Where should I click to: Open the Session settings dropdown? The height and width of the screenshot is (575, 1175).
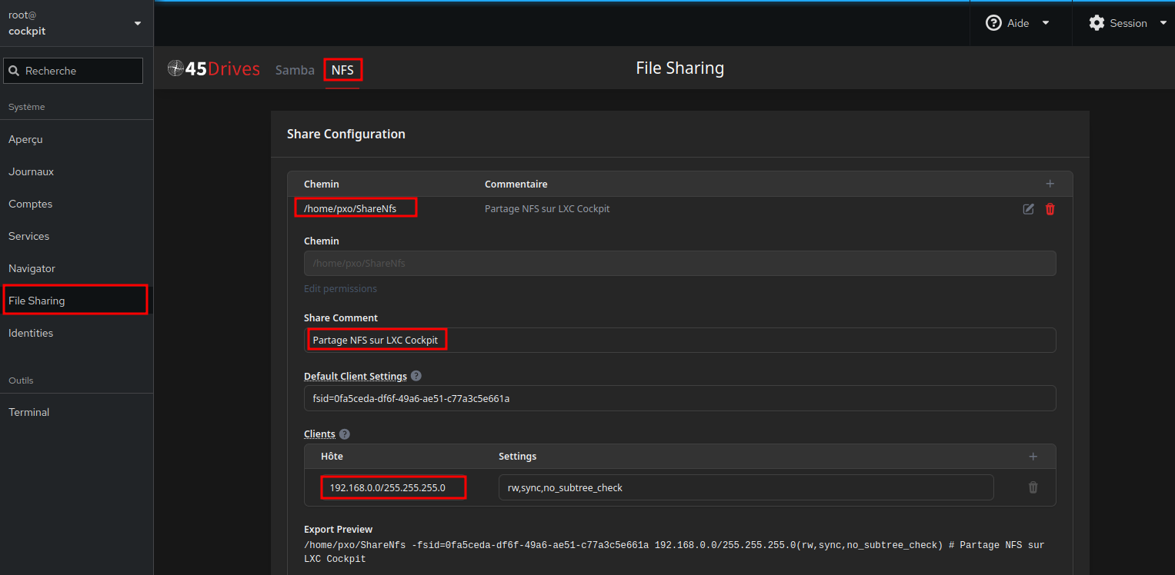click(1127, 23)
